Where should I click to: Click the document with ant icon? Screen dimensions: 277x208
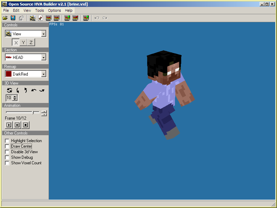pos(41,18)
